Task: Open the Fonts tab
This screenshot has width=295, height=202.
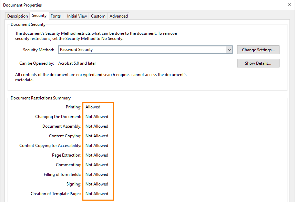Action: pos(55,16)
